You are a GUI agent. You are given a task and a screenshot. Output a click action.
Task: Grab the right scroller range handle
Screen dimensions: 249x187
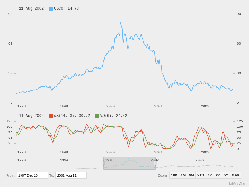point(155,163)
